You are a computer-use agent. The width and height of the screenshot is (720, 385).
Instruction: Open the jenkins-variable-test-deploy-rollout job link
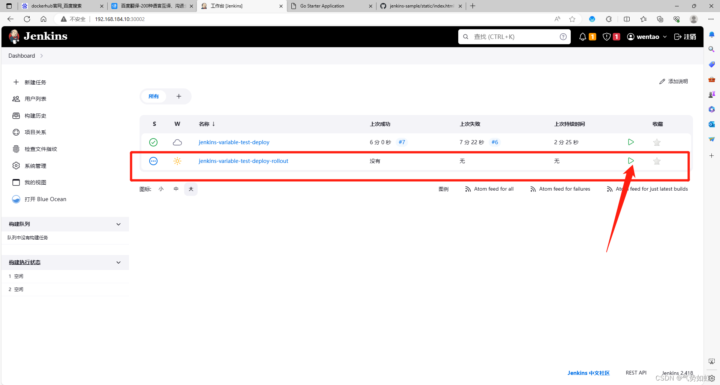(243, 161)
